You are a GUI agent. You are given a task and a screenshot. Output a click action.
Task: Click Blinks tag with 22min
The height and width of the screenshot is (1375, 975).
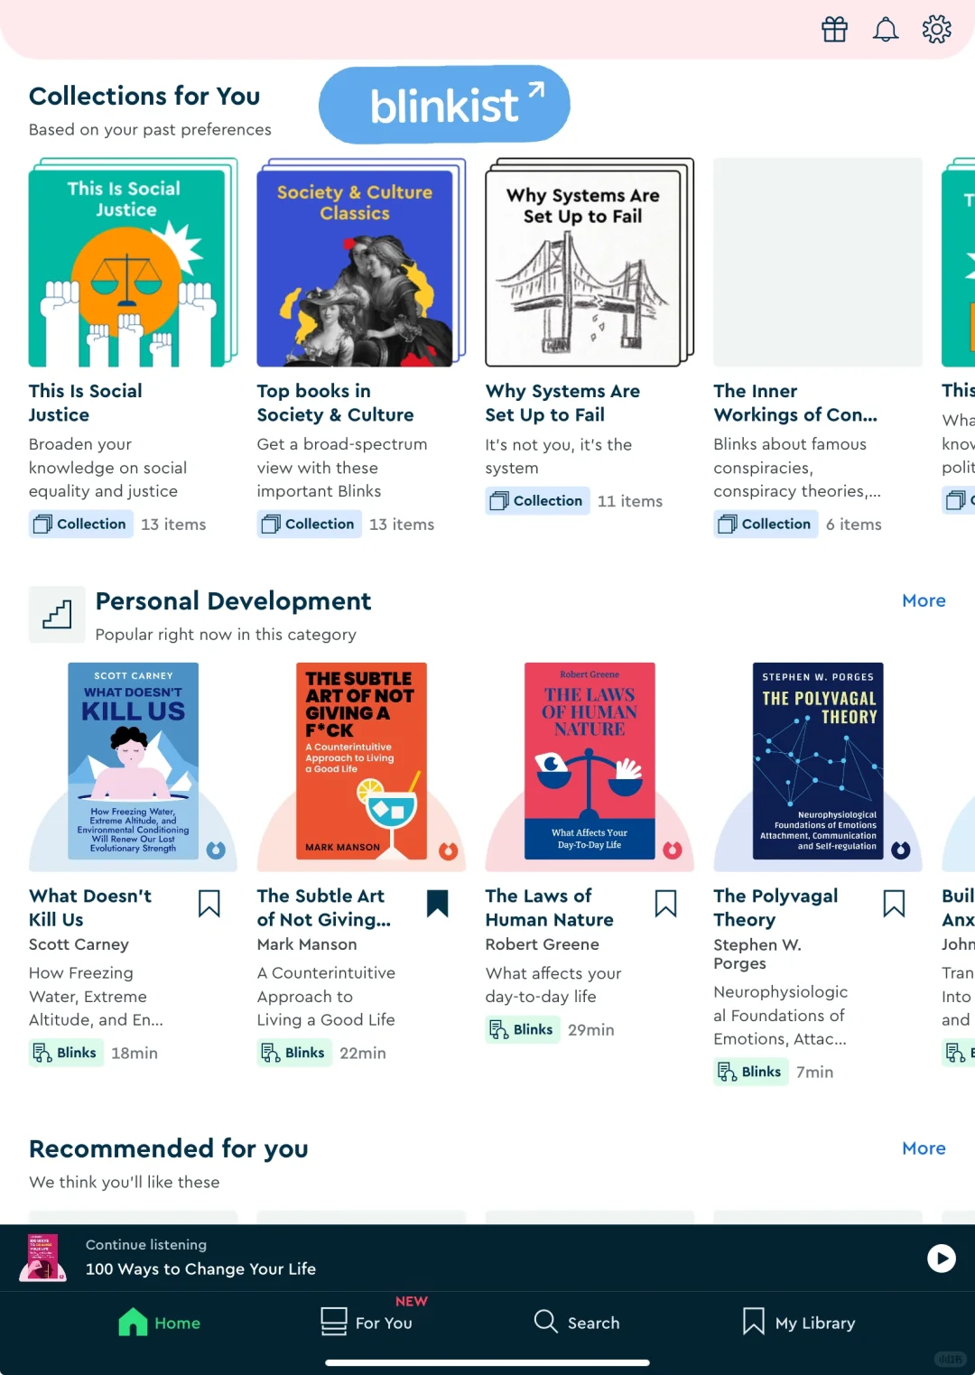294,1053
